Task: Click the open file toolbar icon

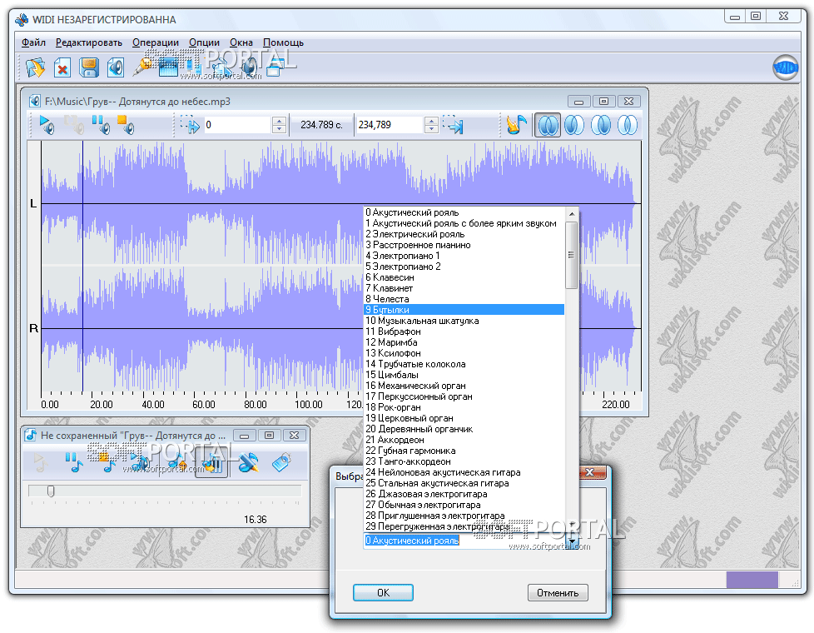Action: point(35,67)
